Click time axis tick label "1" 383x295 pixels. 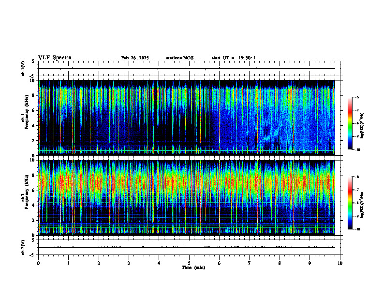pyautogui.click(x=69, y=263)
